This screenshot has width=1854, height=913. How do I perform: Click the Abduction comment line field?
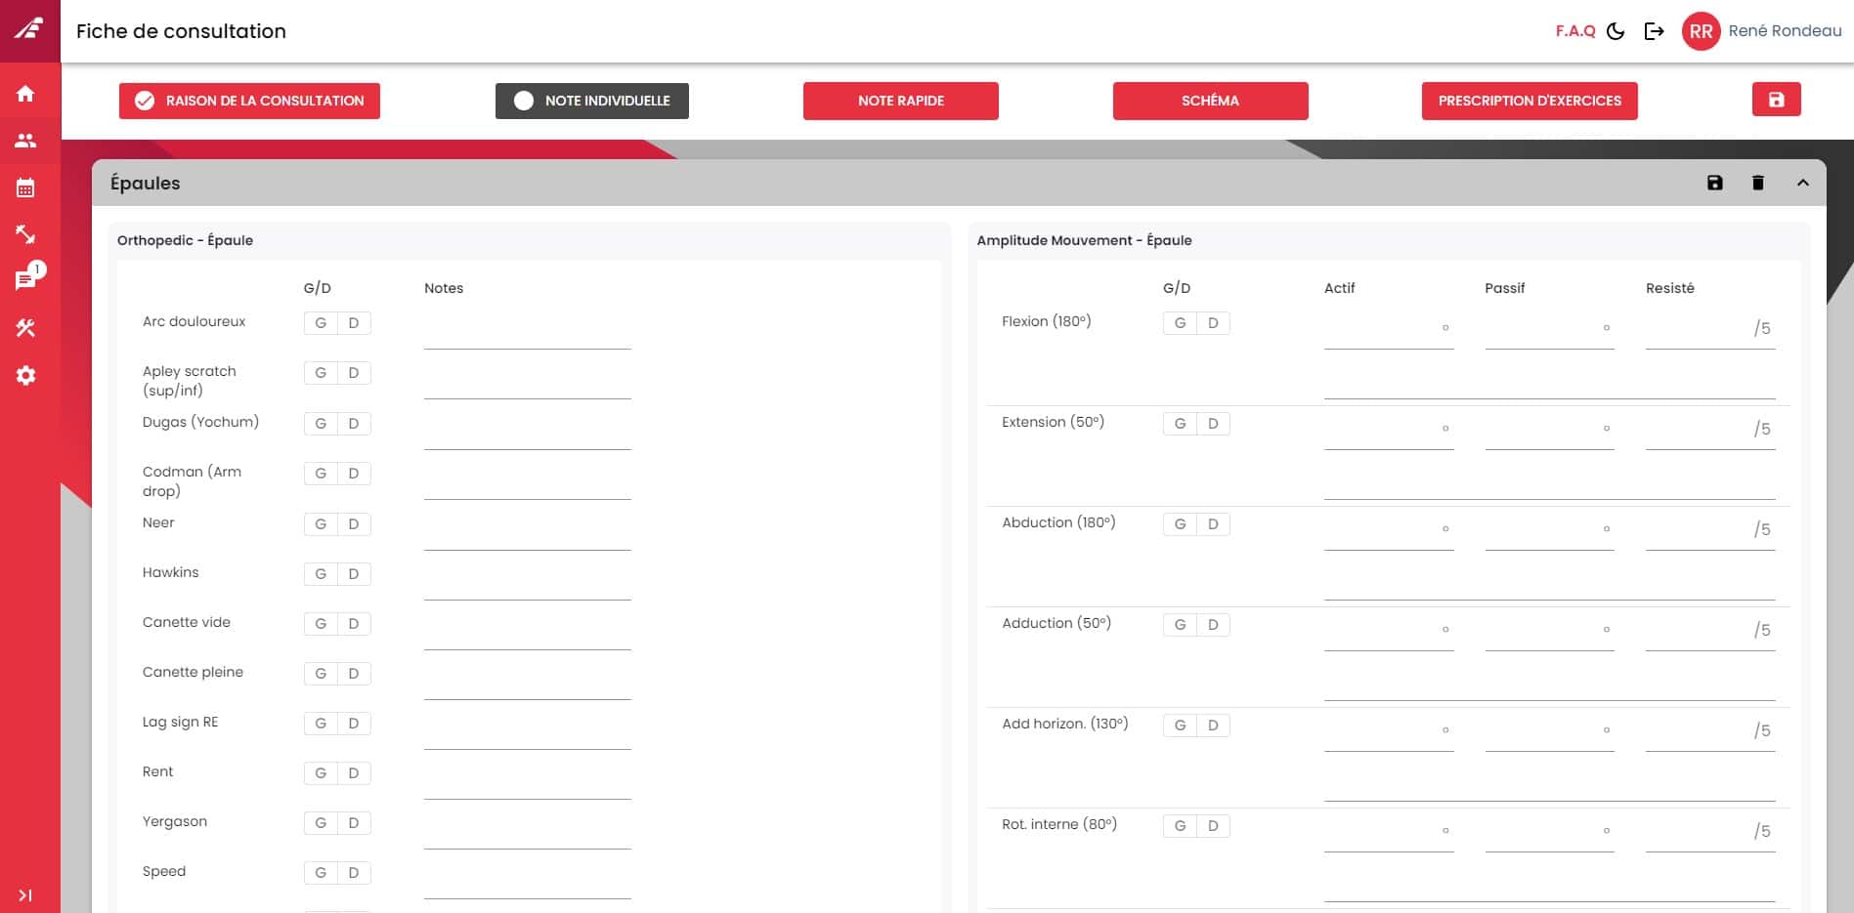(x=1549, y=582)
